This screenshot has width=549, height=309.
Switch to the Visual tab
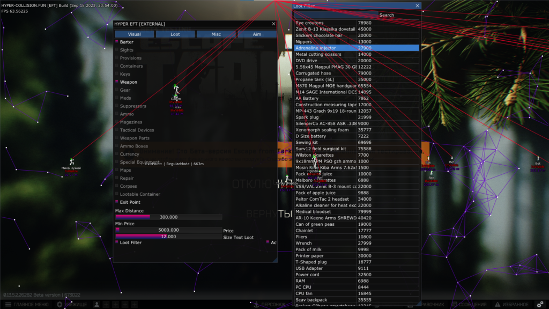(134, 34)
